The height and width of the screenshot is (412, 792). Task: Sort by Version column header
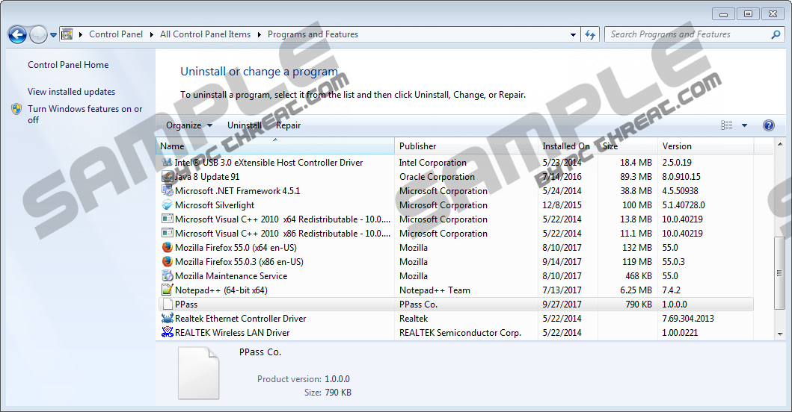pyautogui.click(x=706, y=146)
